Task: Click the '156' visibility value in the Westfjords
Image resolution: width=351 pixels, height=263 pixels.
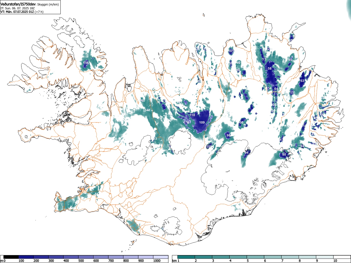Action: pos(86,63)
